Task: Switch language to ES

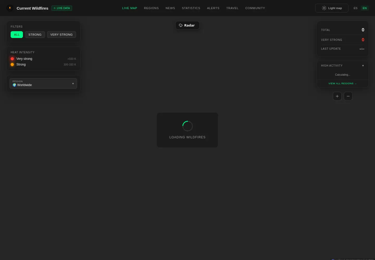Action: click(355, 8)
